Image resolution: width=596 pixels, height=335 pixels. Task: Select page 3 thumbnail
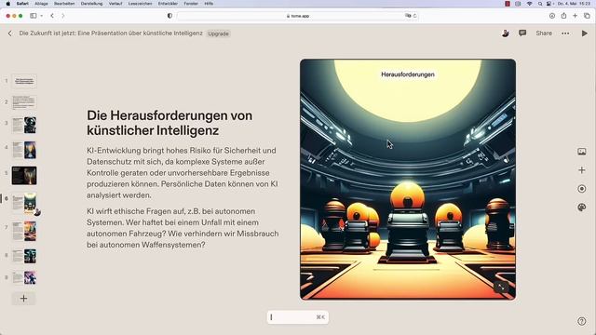(x=24, y=125)
